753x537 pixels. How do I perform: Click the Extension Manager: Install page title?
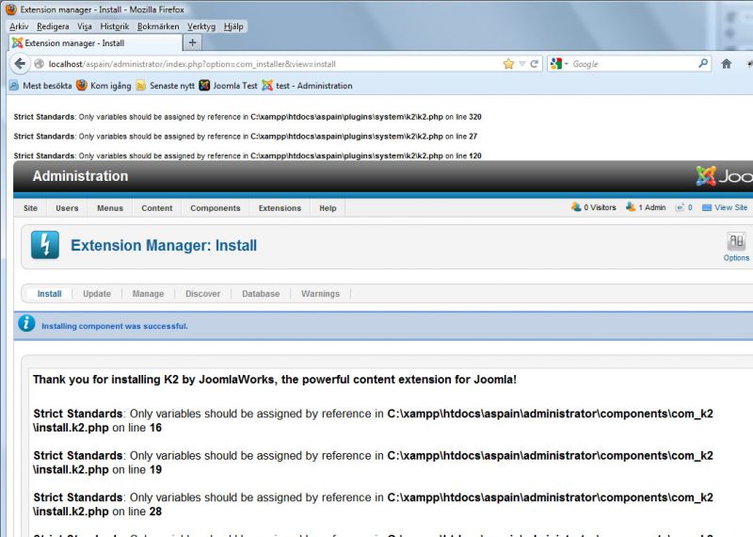164,245
